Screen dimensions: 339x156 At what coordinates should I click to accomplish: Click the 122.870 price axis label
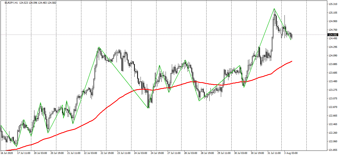click(x=333, y=107)
